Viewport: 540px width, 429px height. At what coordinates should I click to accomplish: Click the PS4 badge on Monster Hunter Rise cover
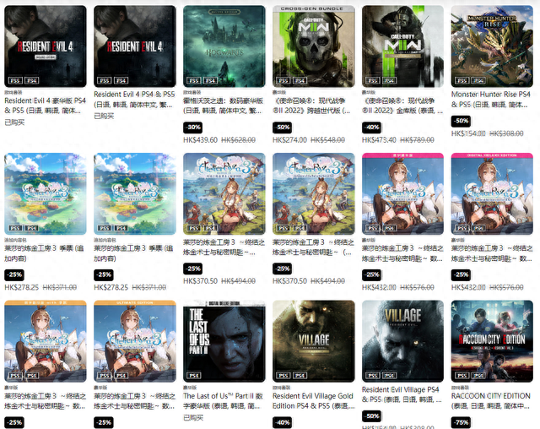coord(478,80)
